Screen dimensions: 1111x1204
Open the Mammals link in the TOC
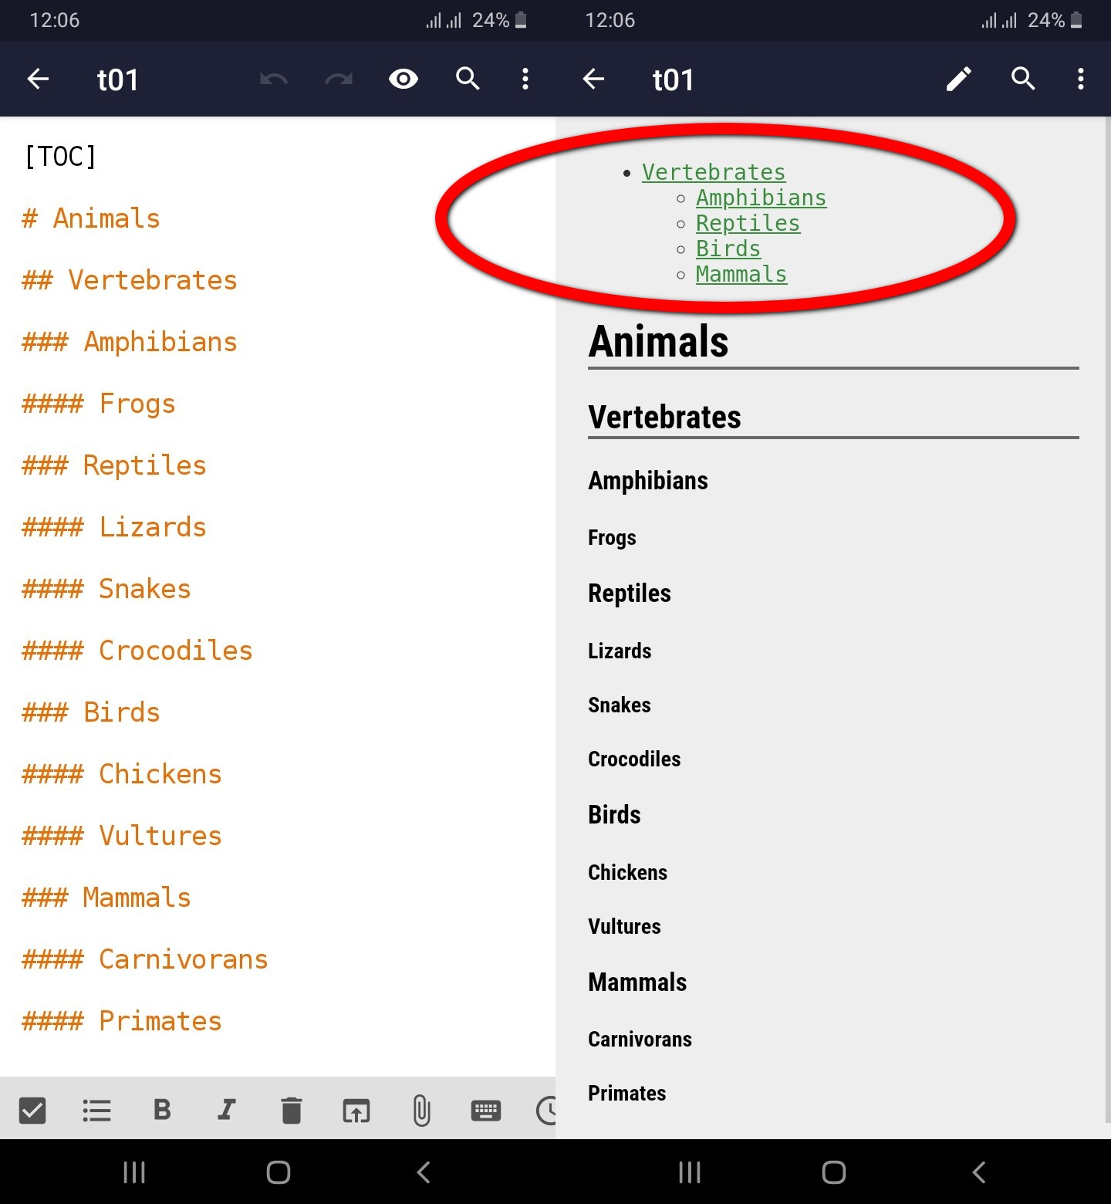tap(741, 274)
